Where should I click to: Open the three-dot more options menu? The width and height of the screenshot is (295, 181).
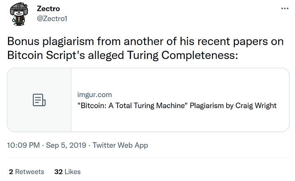click(285, 8)
